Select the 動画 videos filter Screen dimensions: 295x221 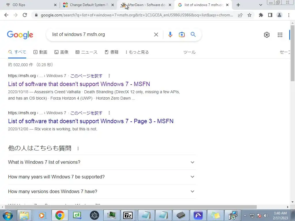(x=40, y=52)
